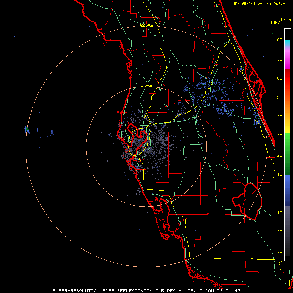This screenshot has height=293, width=293.
Task: Click the "50 NMI" range ring label
Action: [146, 86]
